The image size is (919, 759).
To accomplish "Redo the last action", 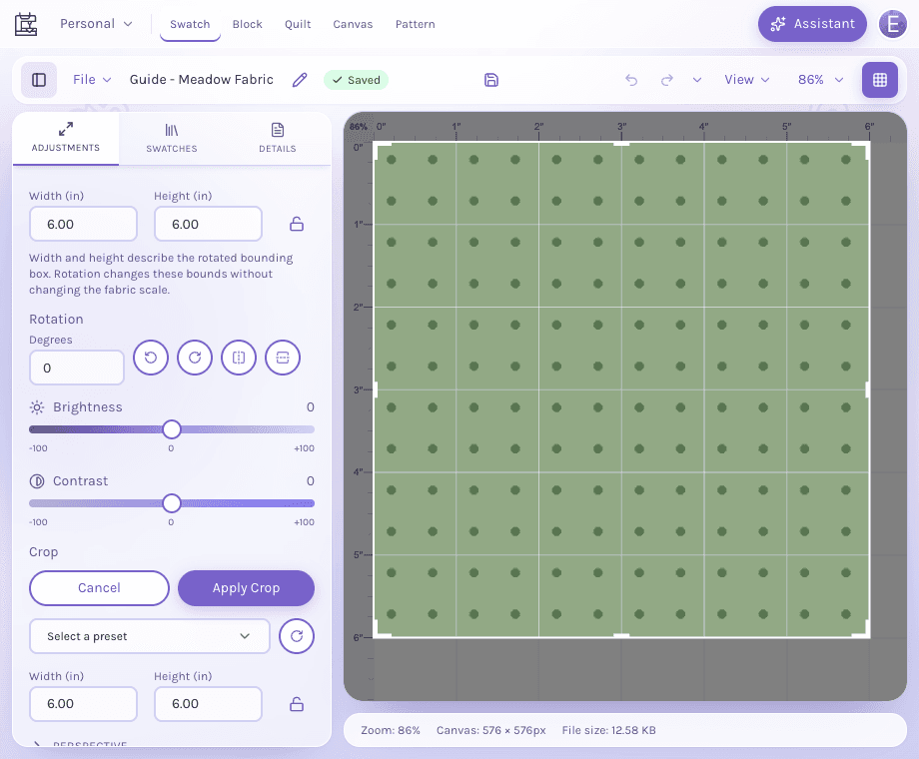I will (667, 80).
